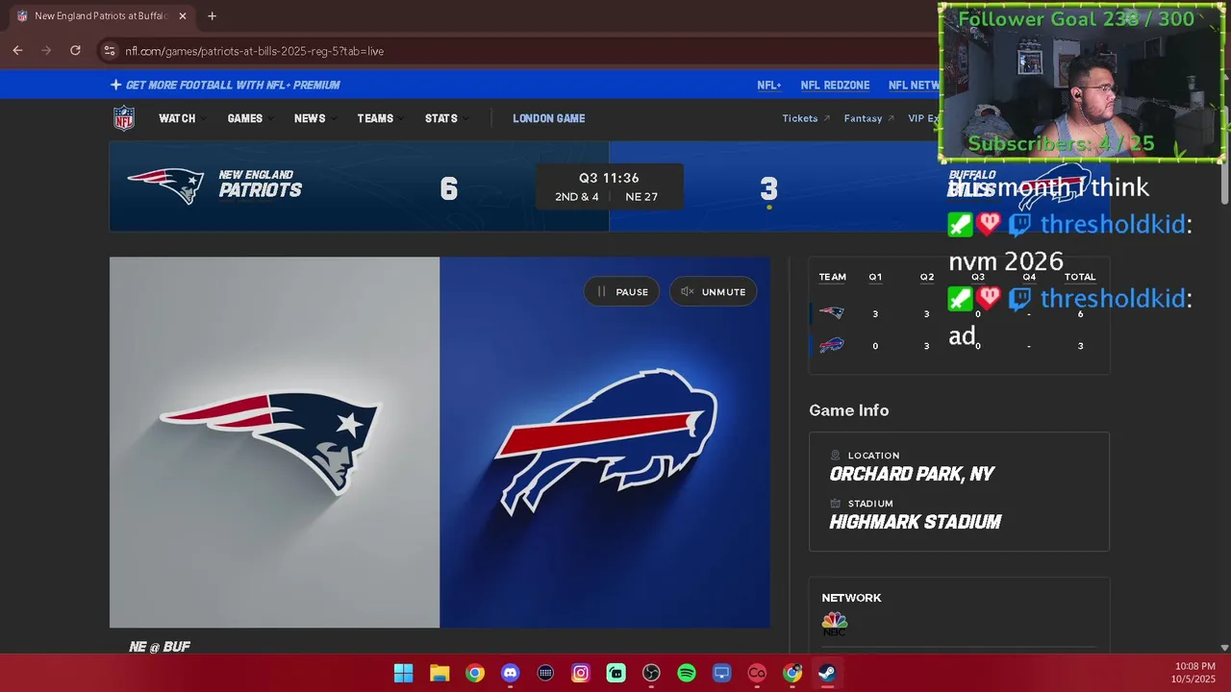Pause the live game stream
Image resolution: width=1231 pixels, height=692 pixels.
click(x=622, y=291)
